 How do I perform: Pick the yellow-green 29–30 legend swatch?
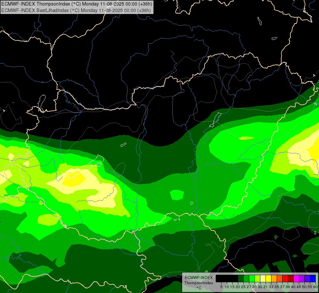(257, 278)
